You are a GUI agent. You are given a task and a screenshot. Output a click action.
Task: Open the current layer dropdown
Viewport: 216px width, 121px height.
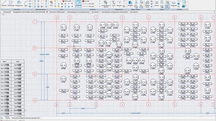click(73, 1)
